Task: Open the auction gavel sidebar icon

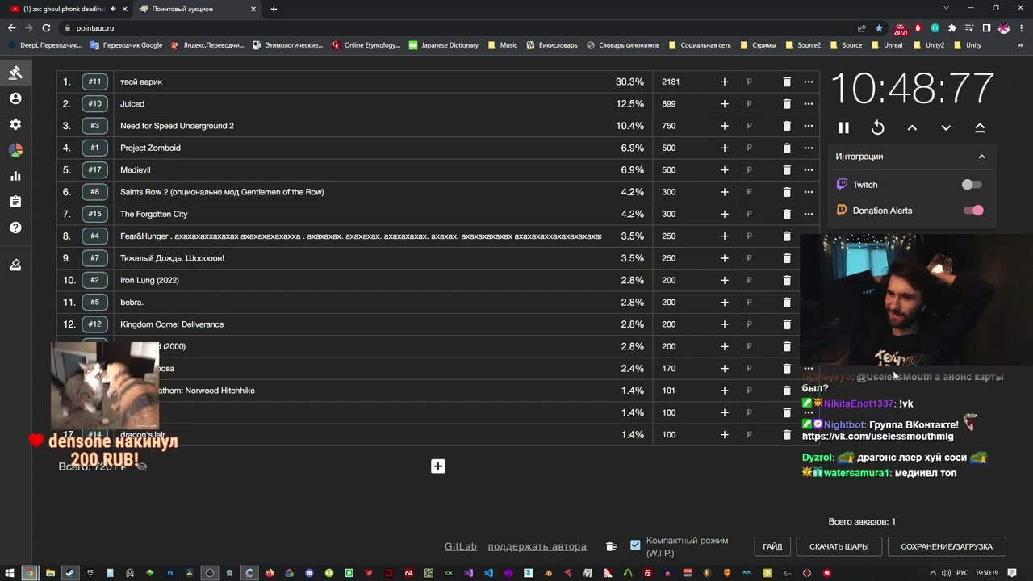Action: click(x=15, y=73)
